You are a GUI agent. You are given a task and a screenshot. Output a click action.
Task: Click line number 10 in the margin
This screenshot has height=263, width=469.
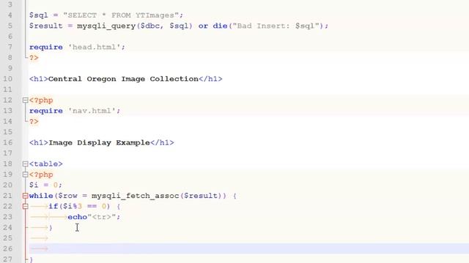point(8,79)
